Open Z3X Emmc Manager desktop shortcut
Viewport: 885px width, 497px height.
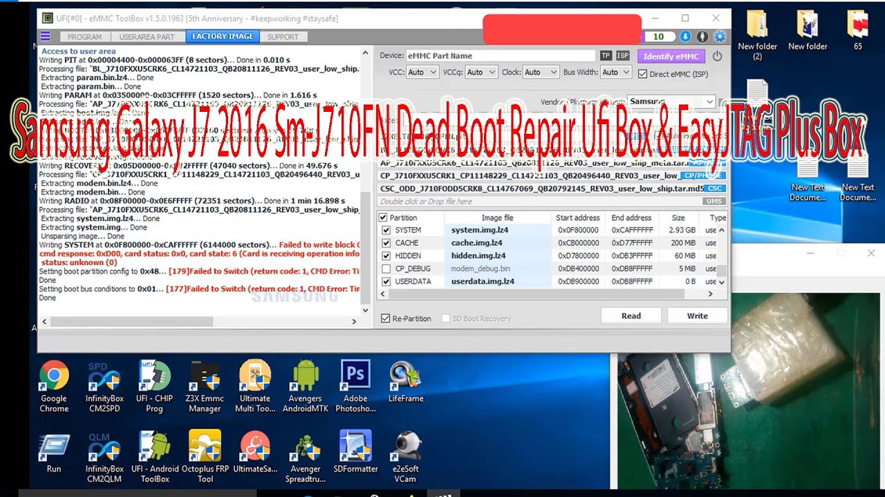click(x=205, y=387)
